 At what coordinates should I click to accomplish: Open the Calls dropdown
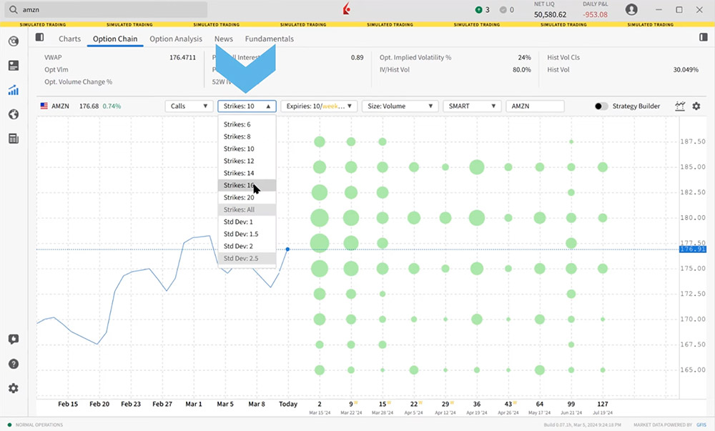[x=189, y=106]
